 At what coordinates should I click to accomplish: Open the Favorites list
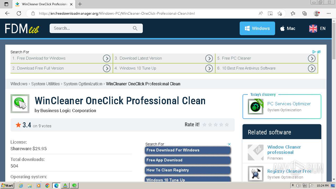[x=293, y=13]
